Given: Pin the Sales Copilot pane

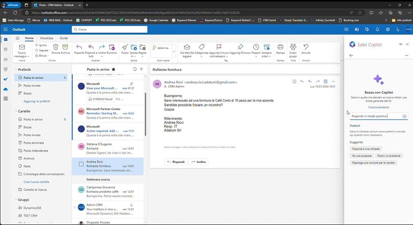Looking at the screenshot, I should point(400,44).
